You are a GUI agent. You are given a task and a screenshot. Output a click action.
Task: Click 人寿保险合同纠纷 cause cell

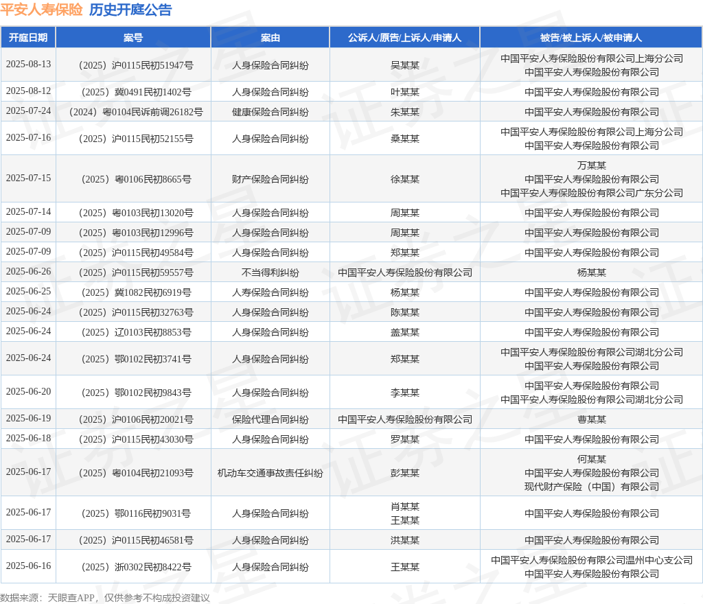[270, 292]
